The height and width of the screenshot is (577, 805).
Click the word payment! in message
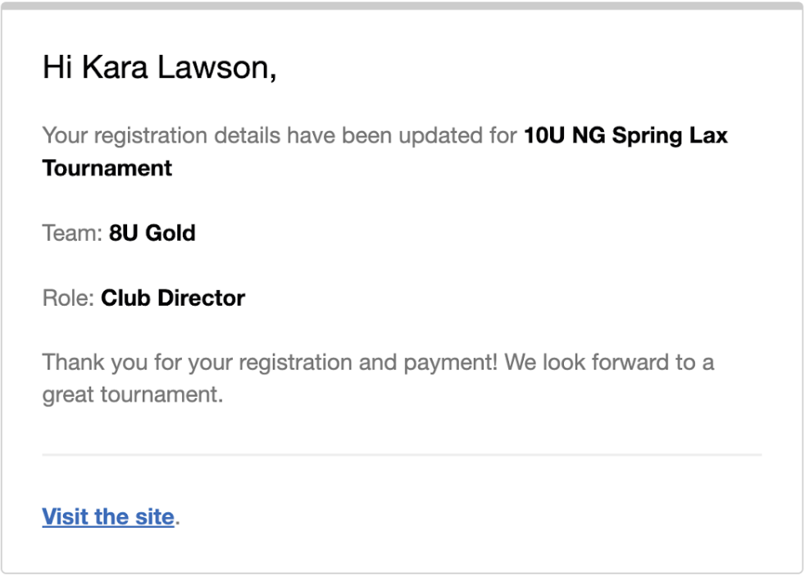[450, 363]
